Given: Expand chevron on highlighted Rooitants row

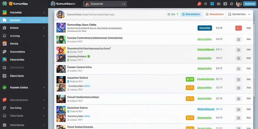Looking at the screenshot, I should tap(44, 20).
